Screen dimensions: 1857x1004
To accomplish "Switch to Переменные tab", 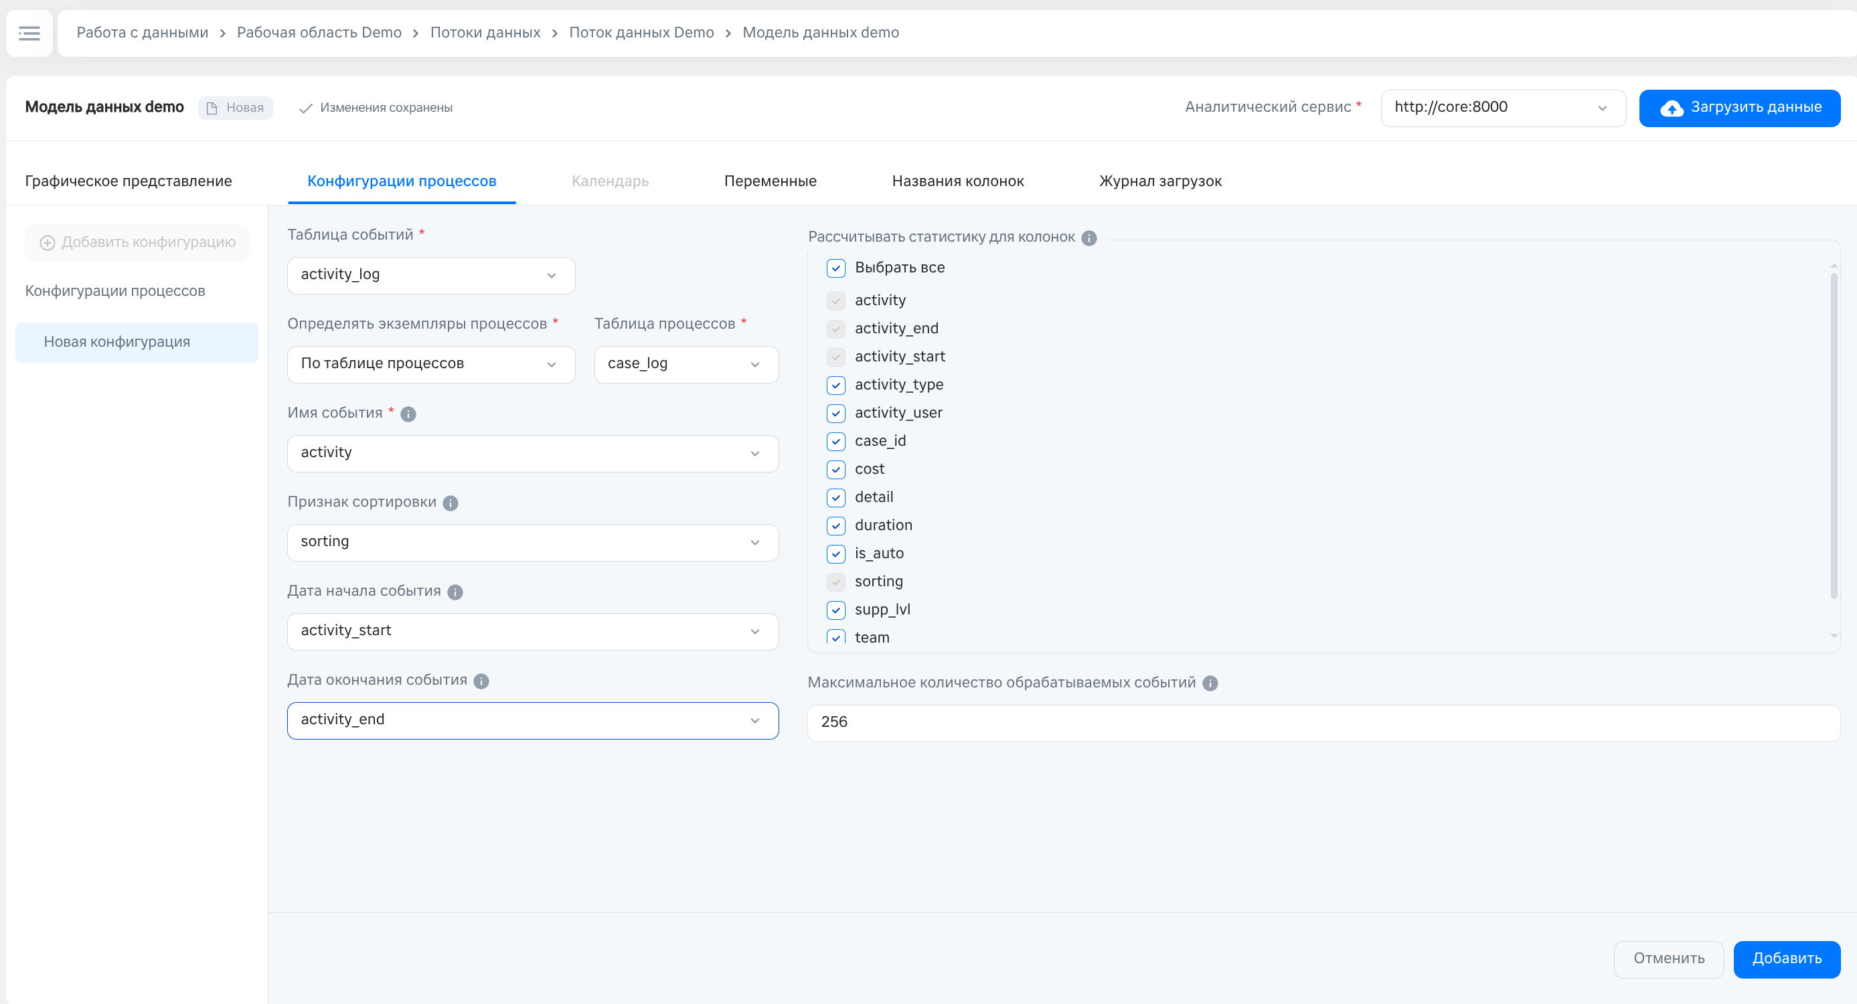I will [x=770, y=181].
